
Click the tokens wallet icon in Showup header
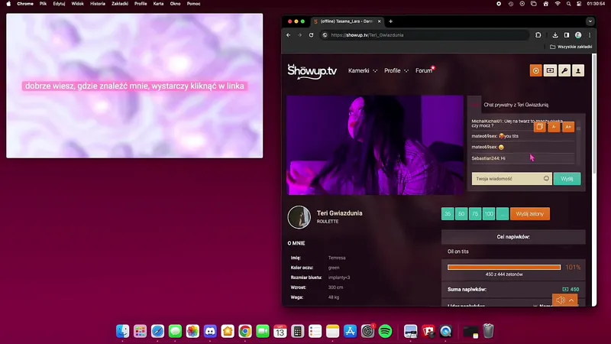(x=550, y=70)
